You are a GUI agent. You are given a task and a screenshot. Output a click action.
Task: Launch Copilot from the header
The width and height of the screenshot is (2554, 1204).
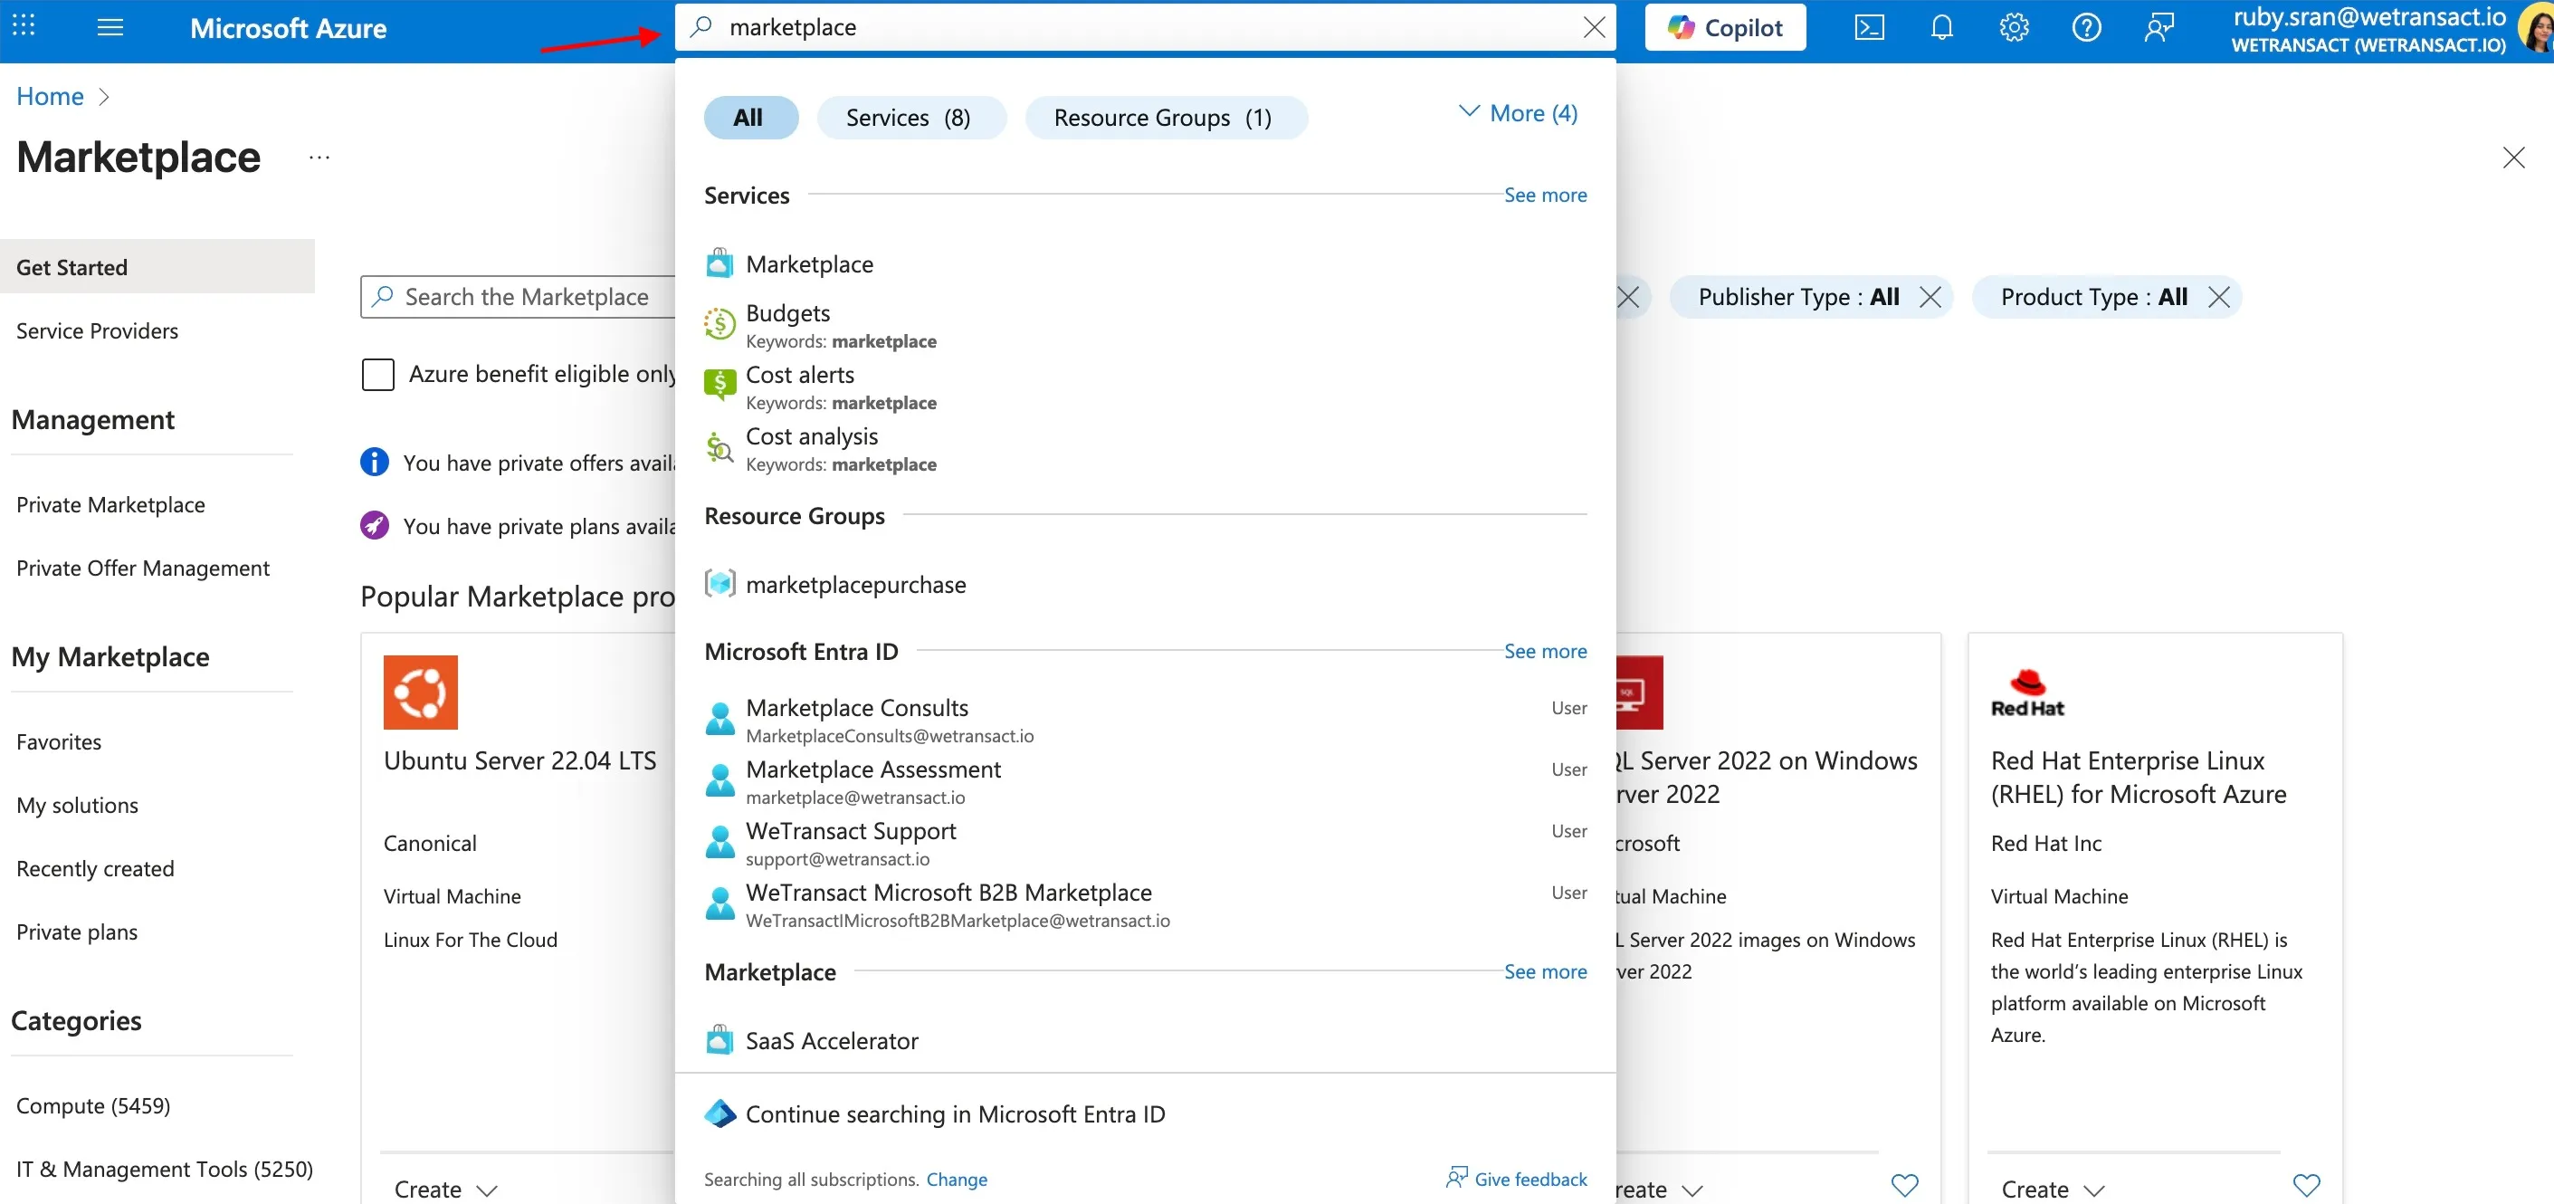(x=1724, y=28)
